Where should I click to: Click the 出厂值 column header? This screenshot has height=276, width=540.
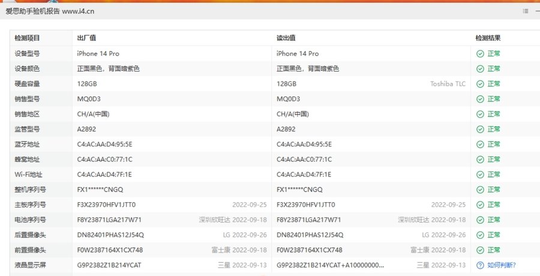[86, 38]
